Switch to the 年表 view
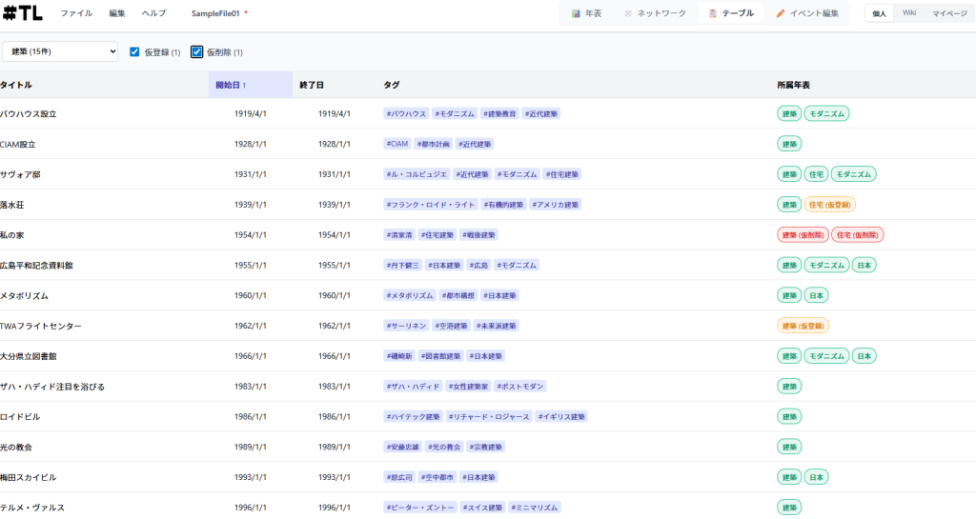 click(x=586, y=13)
